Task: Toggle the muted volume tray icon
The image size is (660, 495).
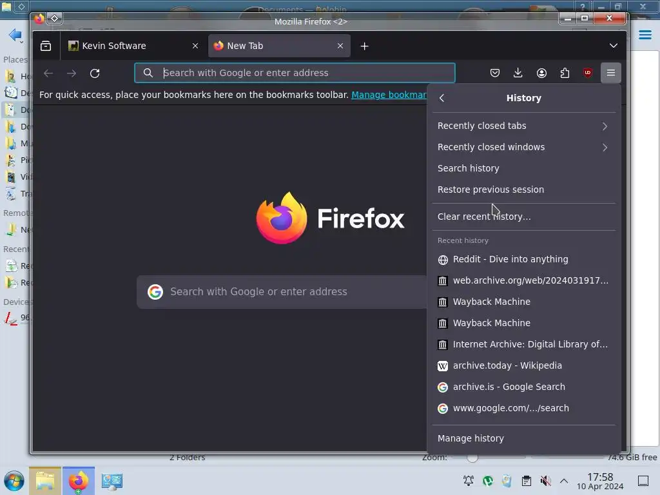Action: click(545, 481)
